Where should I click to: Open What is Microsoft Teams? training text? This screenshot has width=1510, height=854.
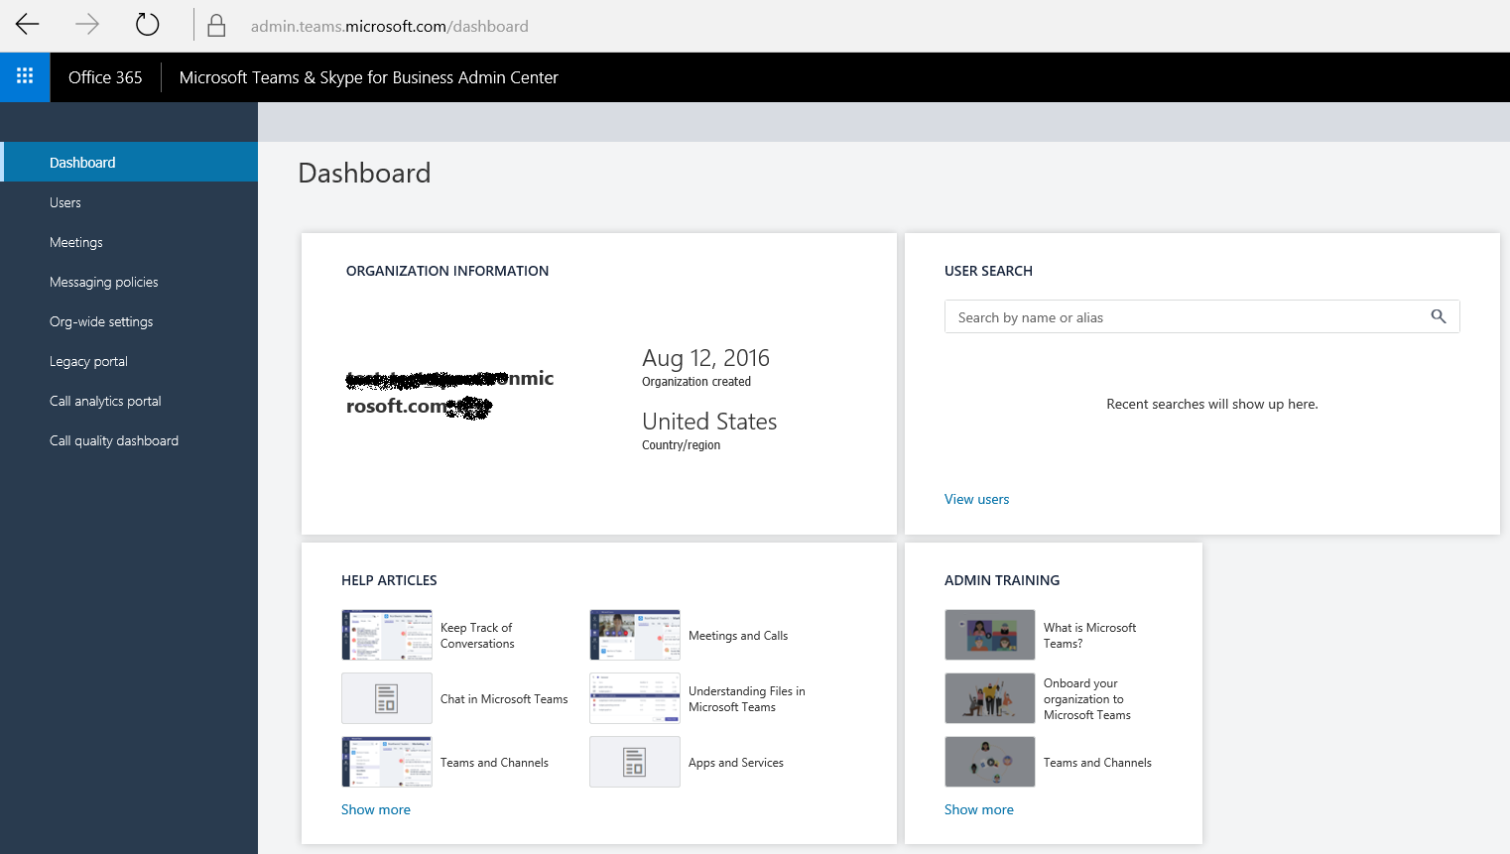(x=1089, y=636)
